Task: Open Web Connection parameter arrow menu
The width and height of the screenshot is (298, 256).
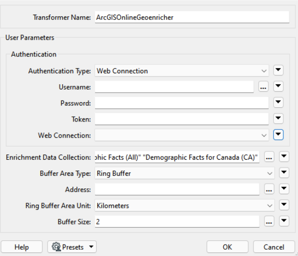Action: (x=278, y=135)
